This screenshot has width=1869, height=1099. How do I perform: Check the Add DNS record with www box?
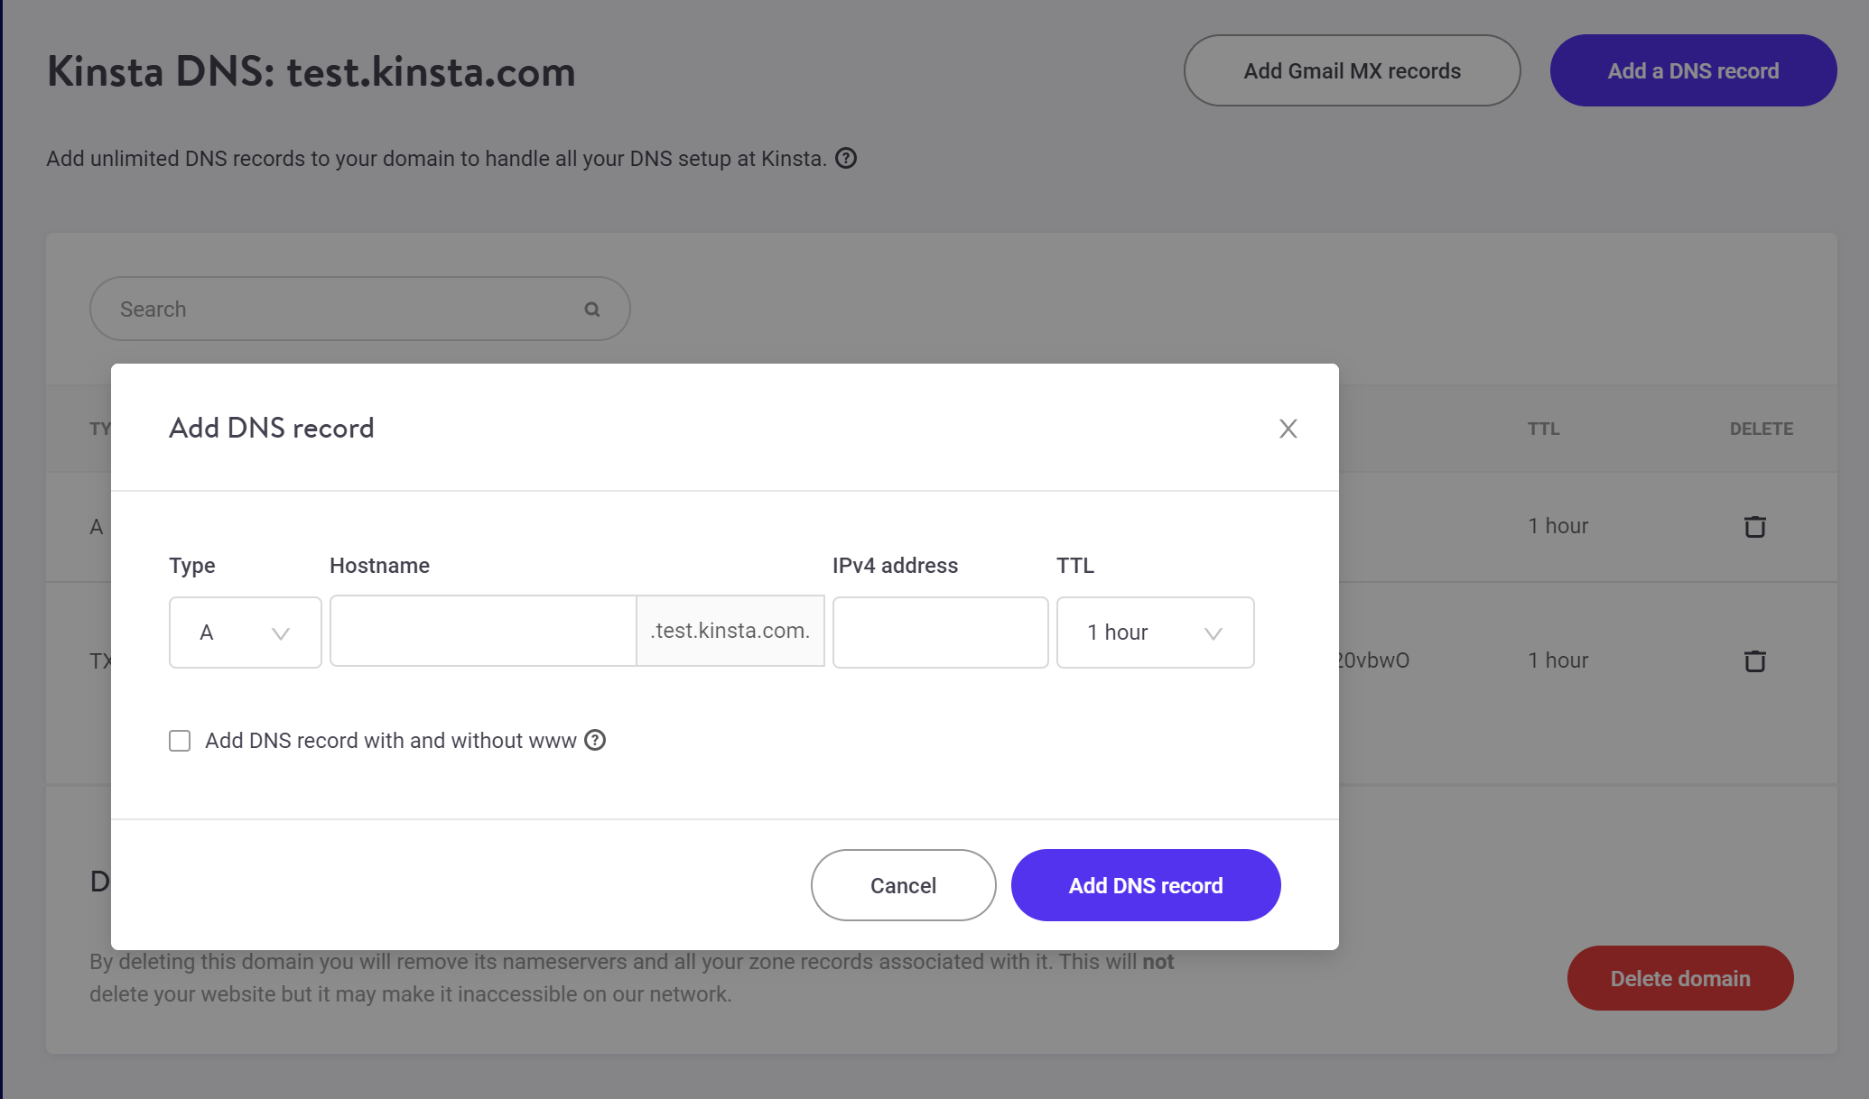click(180, 741)
